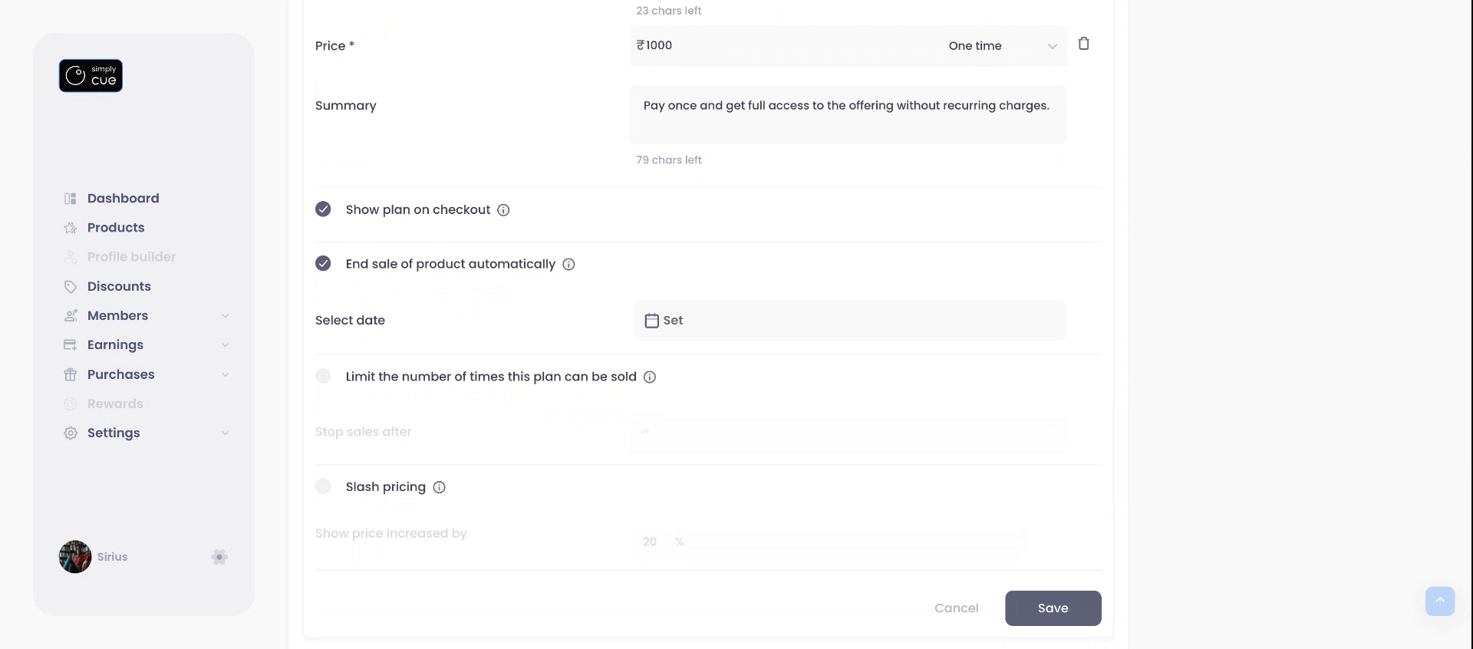Uncheck Show plan on checkout
This screenshot has height=649, width=1473.
tap(323, 209)
